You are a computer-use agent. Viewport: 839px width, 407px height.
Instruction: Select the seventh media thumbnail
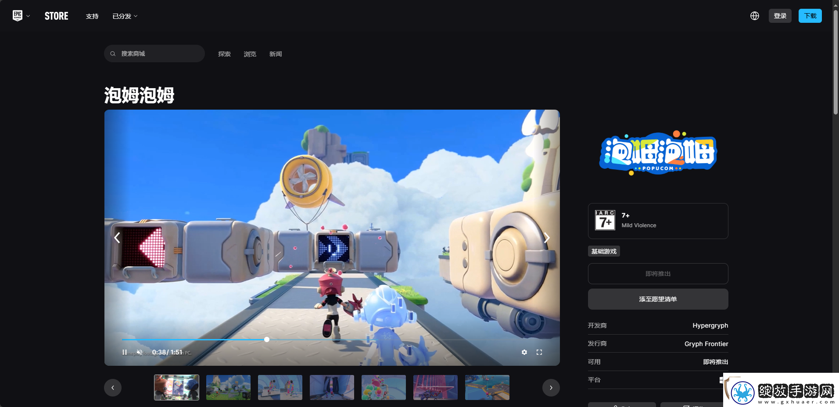487,387
